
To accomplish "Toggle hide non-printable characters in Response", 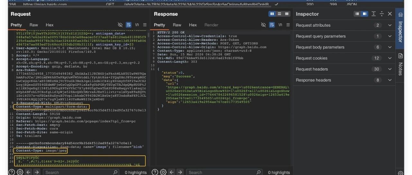I will point(264,25).
